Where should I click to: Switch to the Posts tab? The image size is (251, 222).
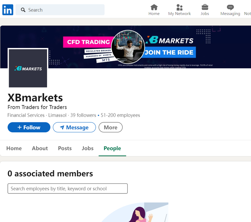click(65, 148)
